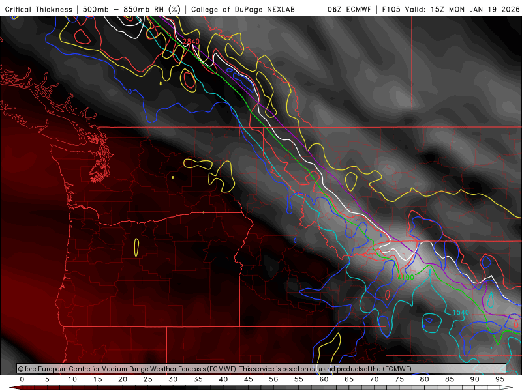This screenshot has width=522, height=391.
Task: Click the ECMWF copyright notice text
Action: point(215,369)
